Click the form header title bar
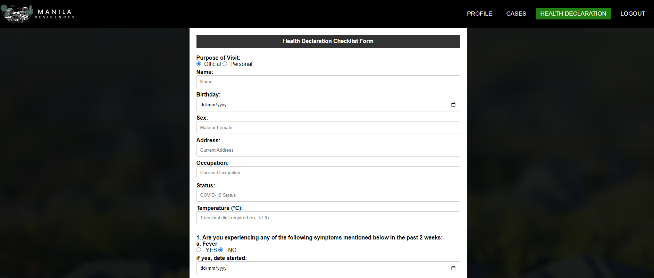The width and height of the screenshot is (654, 278). (328, 41)
